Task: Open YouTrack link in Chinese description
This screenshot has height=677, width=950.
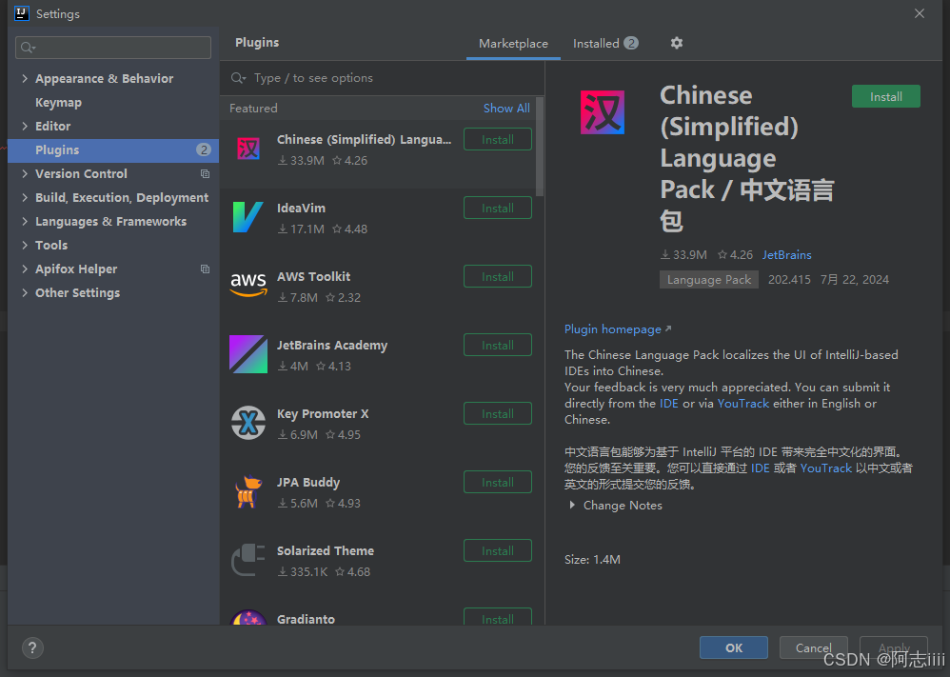Action: tap(826, 468)
